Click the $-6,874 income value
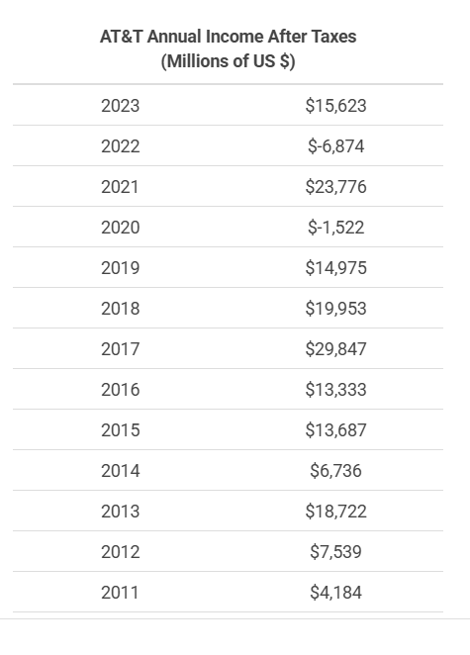This screenshot has height=655, width=470. tap(335, 146)
